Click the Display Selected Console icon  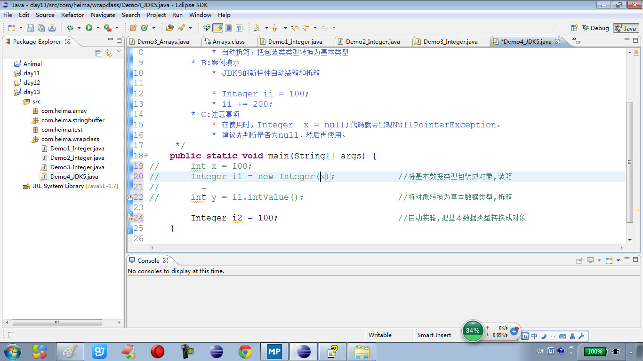pyautogui.click(x=590, y=260)
